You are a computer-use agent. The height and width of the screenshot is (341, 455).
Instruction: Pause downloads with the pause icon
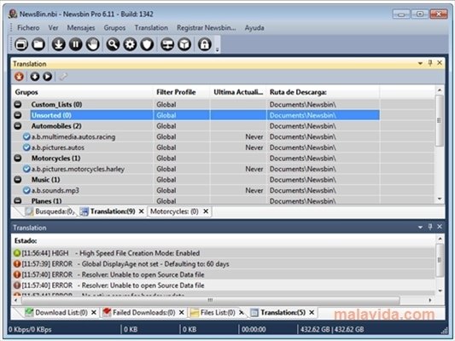tap(76, 44)
